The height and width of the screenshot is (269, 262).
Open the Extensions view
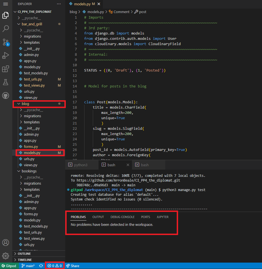coord(6,69)
